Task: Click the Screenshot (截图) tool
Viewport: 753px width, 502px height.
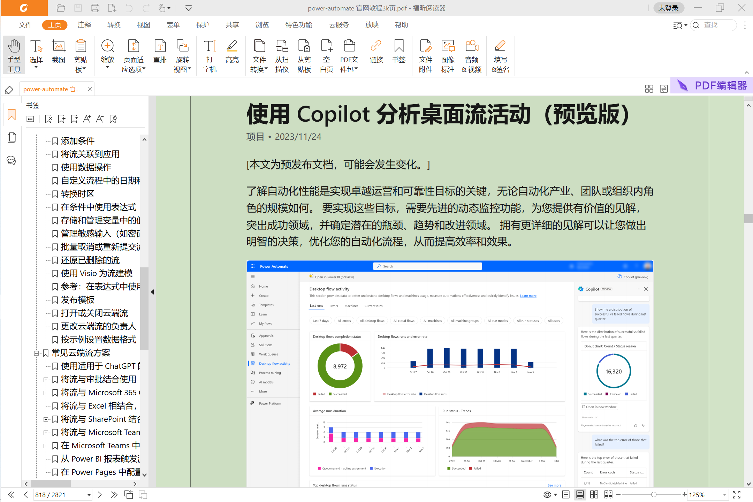Action: (59, 51)
